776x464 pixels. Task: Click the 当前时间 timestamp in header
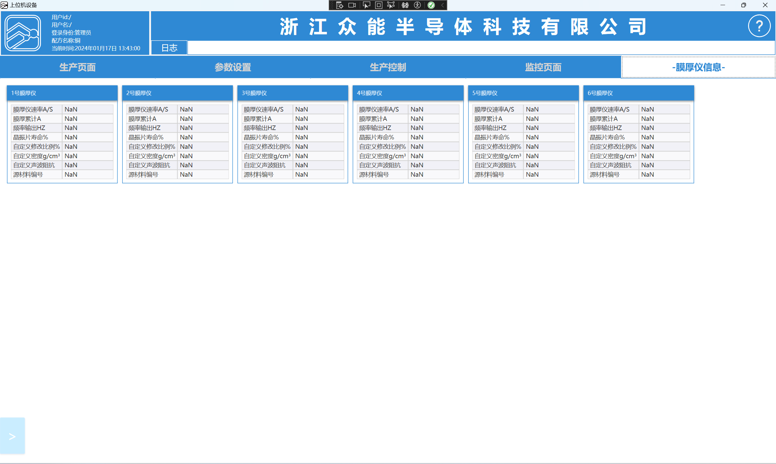tap(96, 48)
